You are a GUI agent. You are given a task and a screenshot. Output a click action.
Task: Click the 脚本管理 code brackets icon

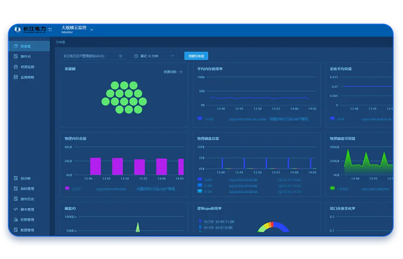tap(16, 210)
